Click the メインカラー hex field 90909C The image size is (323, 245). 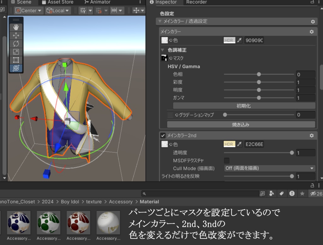254,40
